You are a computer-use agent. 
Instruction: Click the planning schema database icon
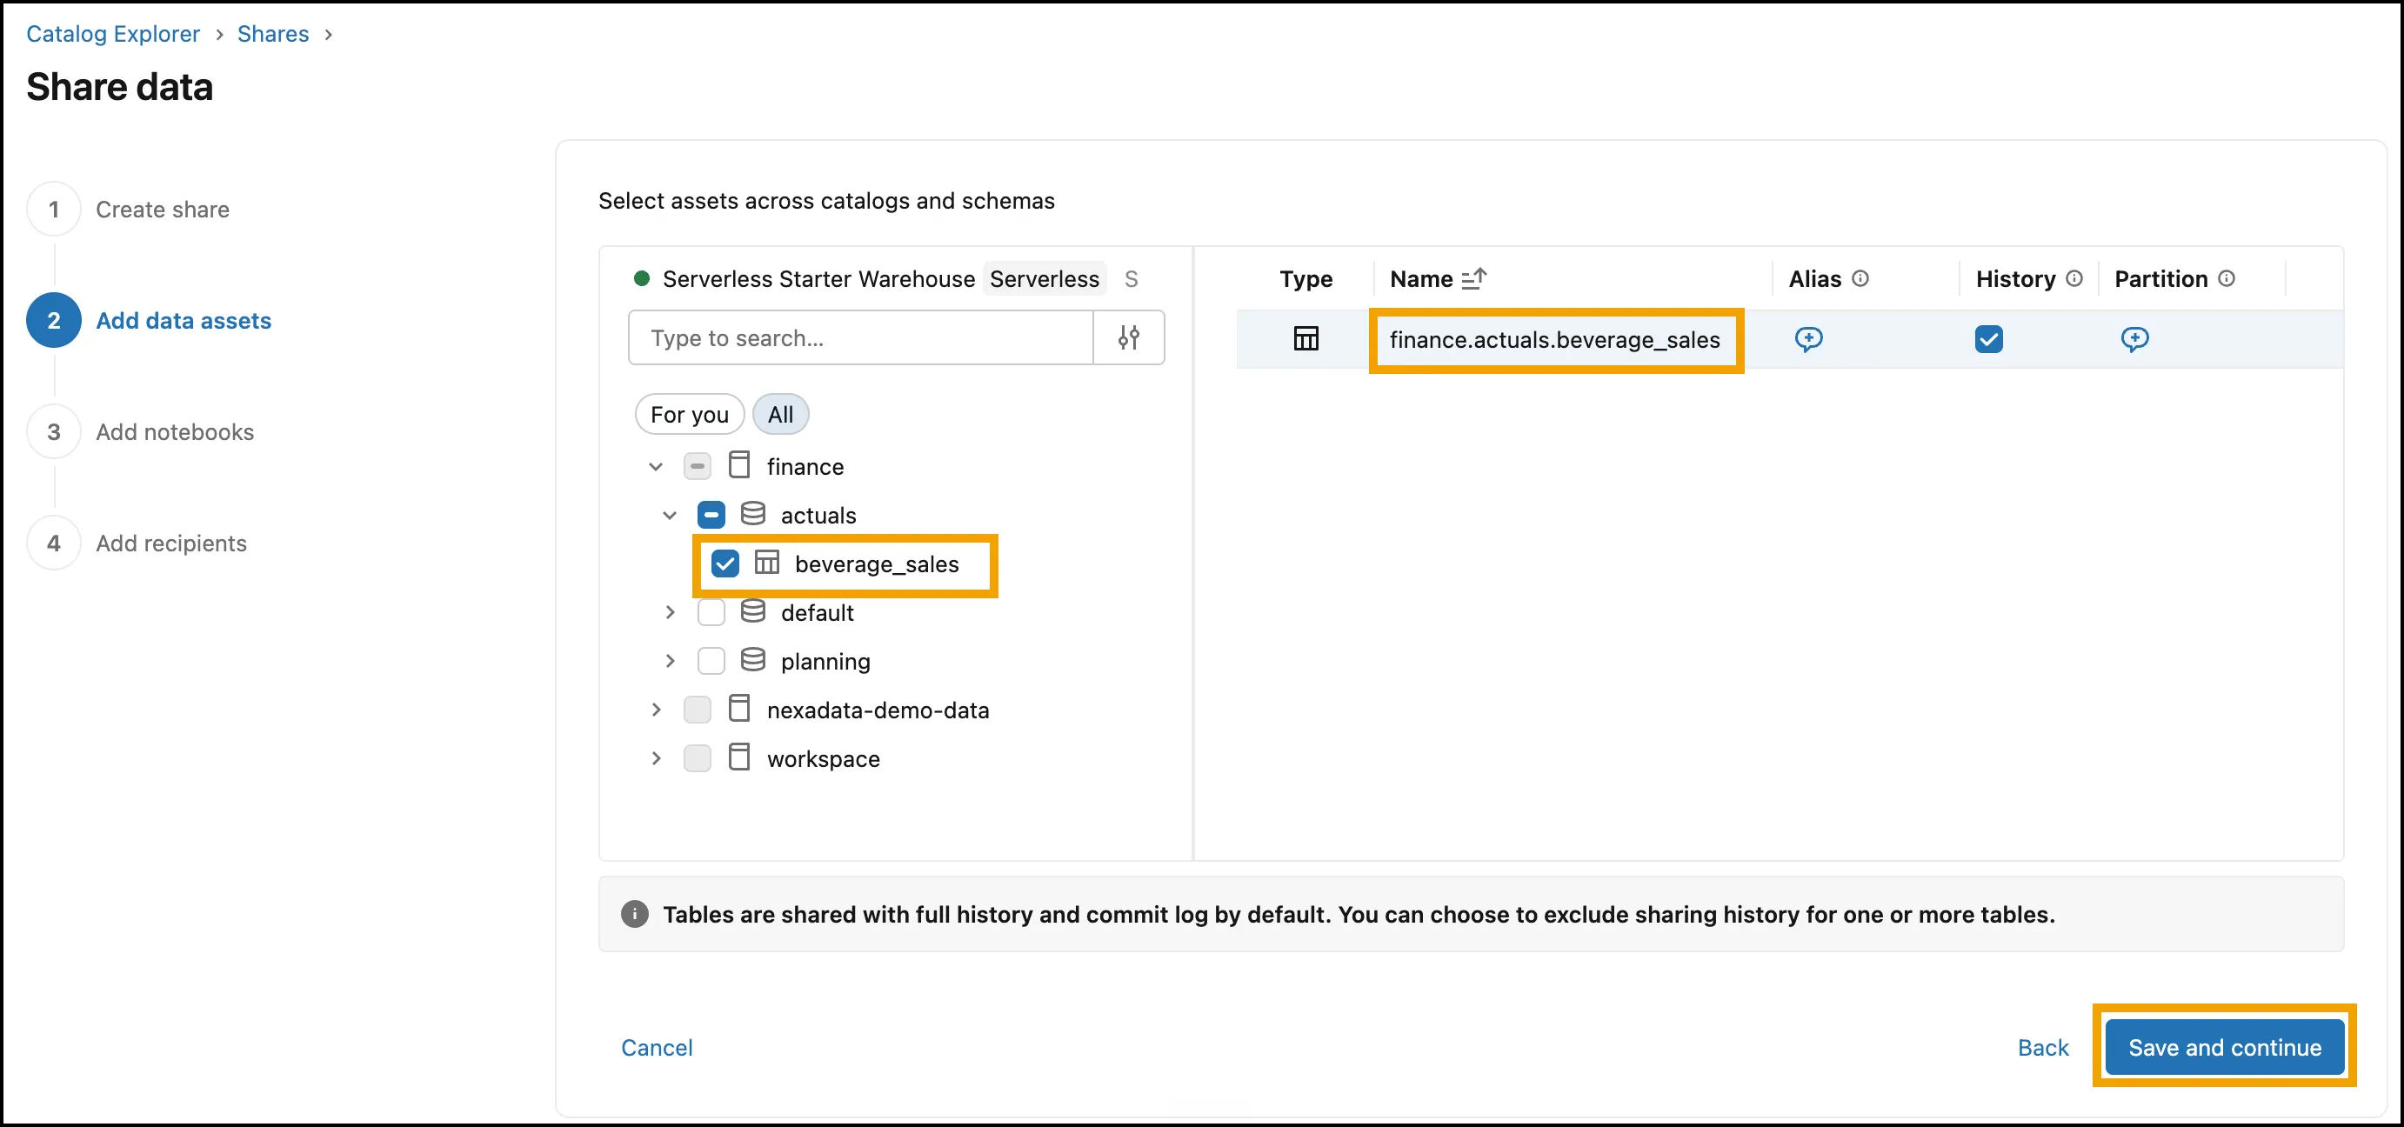[x=752, y=660]
